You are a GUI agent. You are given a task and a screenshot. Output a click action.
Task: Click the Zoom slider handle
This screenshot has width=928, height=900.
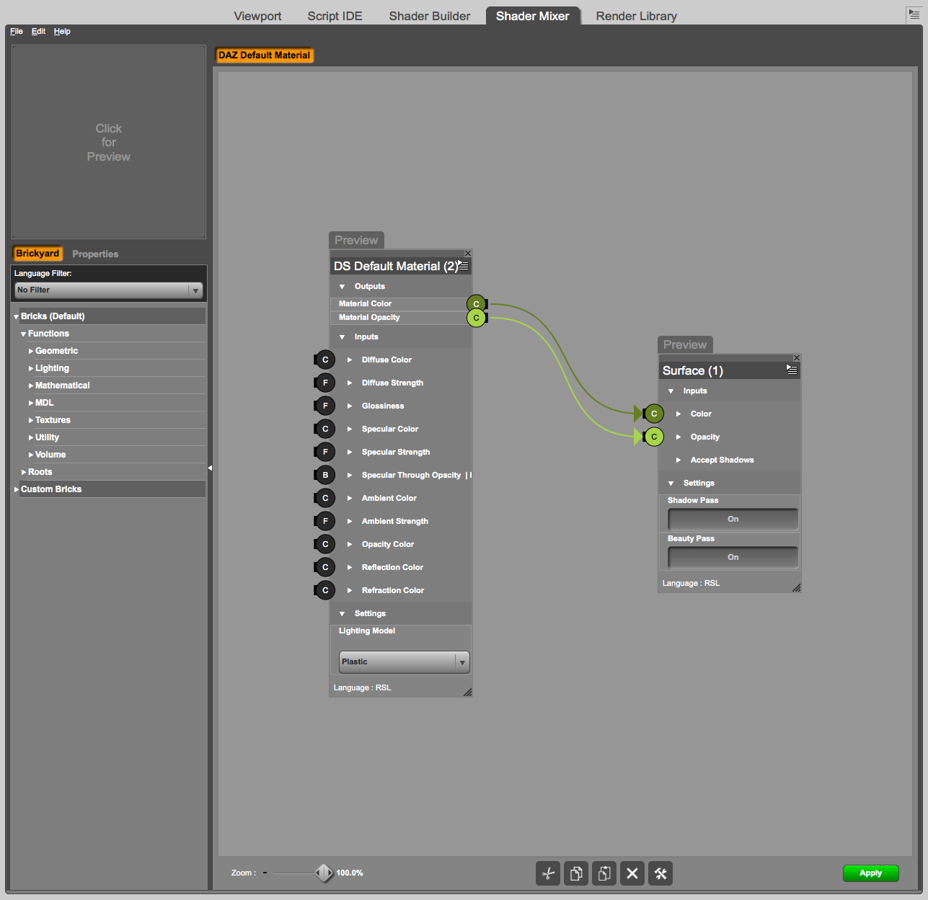point(324,873)
